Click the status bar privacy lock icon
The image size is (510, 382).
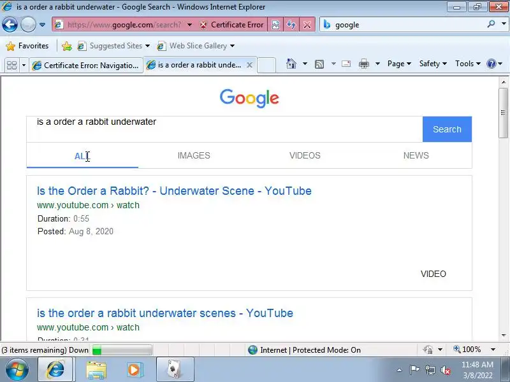pos(428,350)
